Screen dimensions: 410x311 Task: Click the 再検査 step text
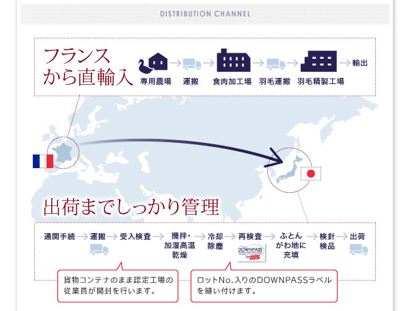(x=250, y=236)
